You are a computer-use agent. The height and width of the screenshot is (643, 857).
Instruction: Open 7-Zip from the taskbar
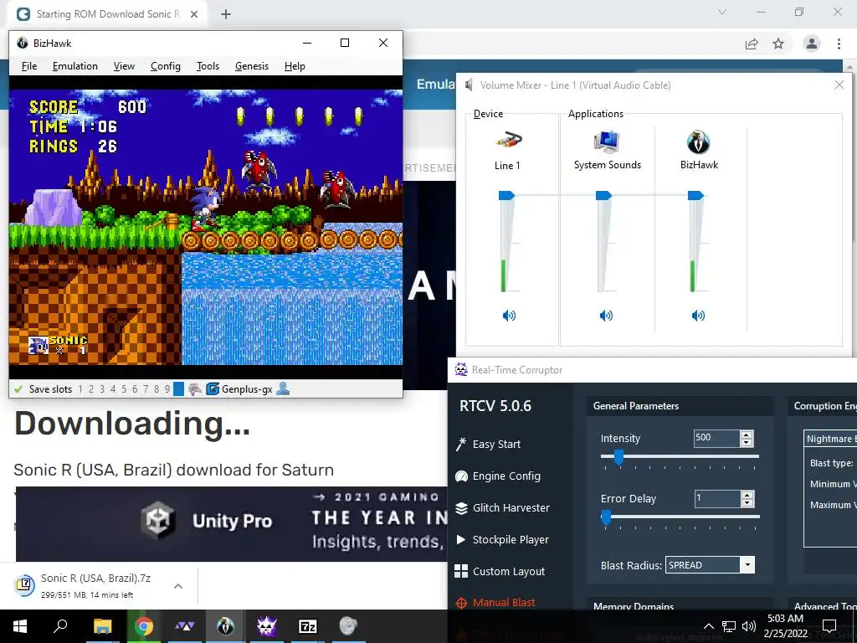point(308,626)
